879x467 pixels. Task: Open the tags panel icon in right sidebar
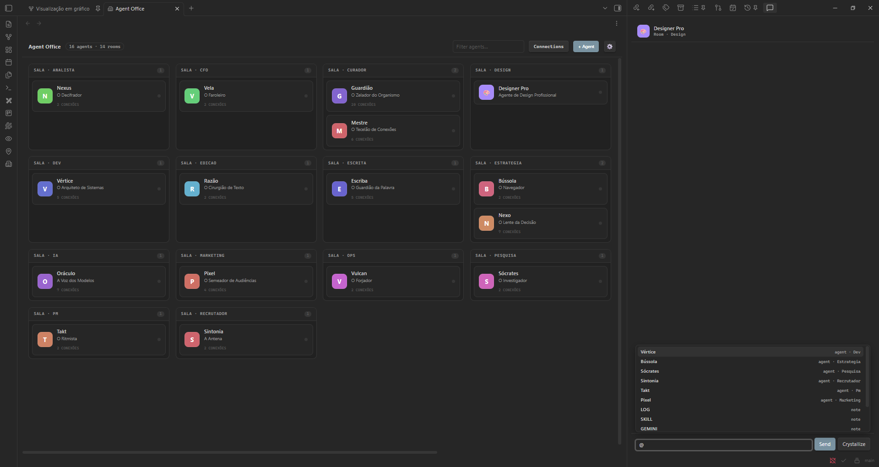click(666, 8)
